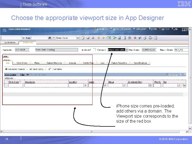The image size is (192, 144).
Task: Select the Actuals tab
Action: [x=72, y=63]
